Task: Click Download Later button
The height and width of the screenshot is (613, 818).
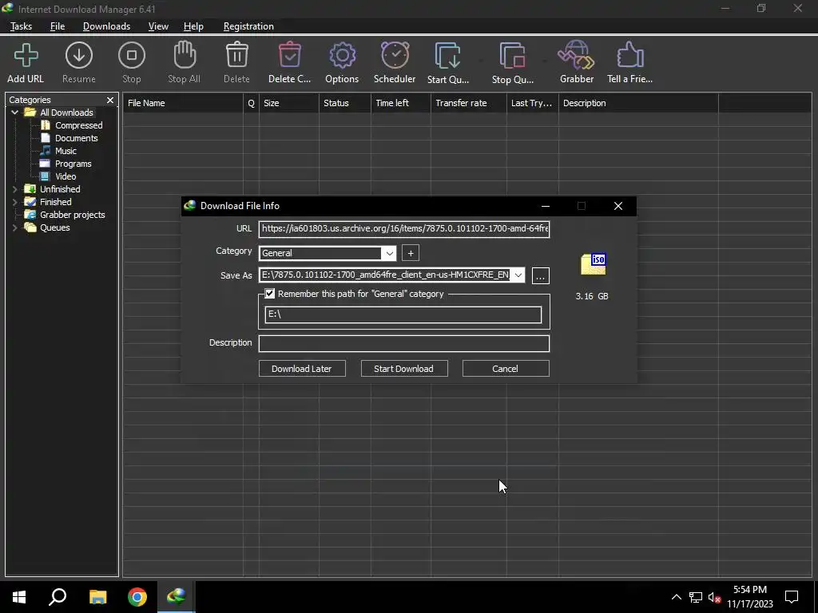Action: [x=302, y=369]
